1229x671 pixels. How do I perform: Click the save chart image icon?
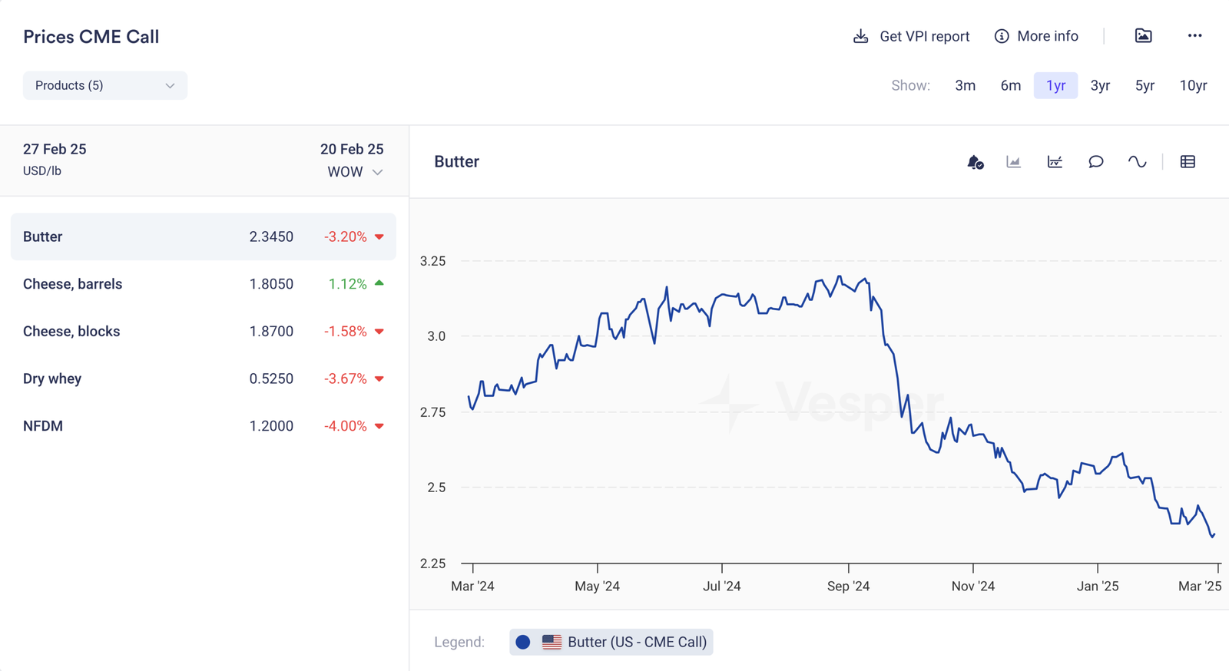[x=1143, y=36]
